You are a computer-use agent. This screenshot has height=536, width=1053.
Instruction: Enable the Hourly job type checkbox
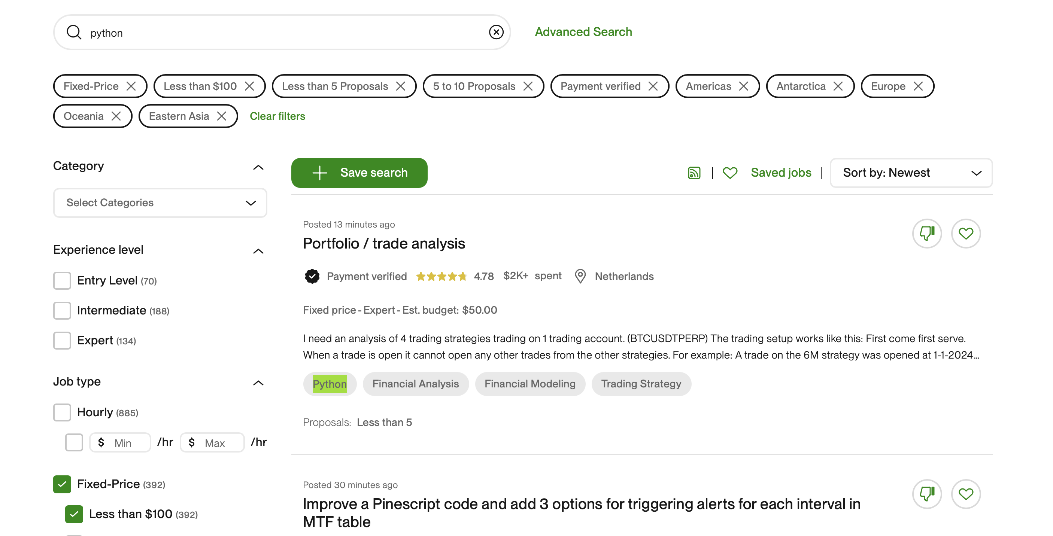(62, 412)
